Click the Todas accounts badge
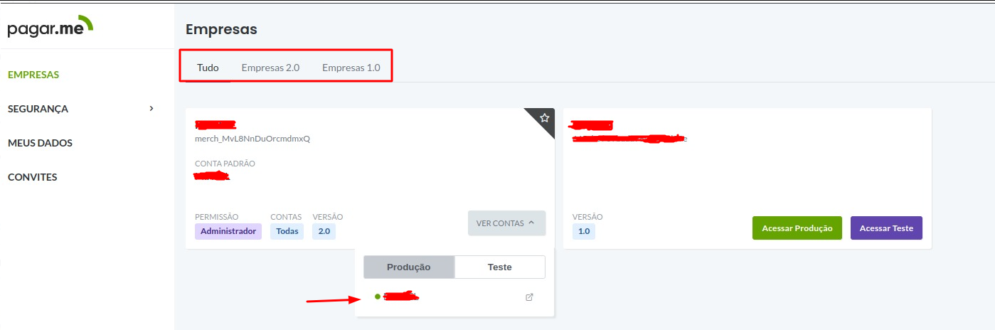Screen dimensions: 995x330 (287, 231)
